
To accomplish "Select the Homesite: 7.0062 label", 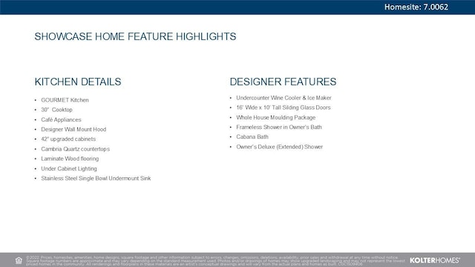I will coord(416,7).
